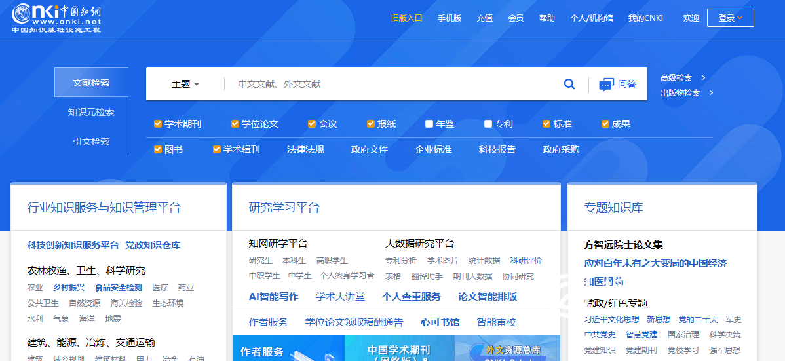Open 出版物检索 with chevron
The height and width of the screenshot is (361, 785).
point(687,92)
